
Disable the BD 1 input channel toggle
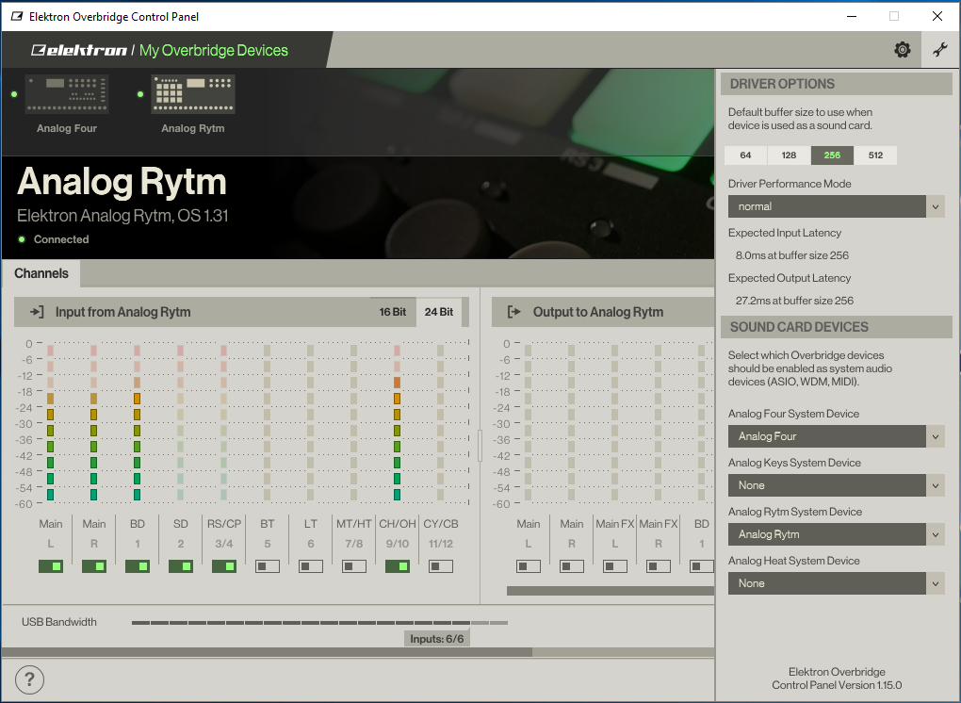pyautogui.click(x=138, y=566)
